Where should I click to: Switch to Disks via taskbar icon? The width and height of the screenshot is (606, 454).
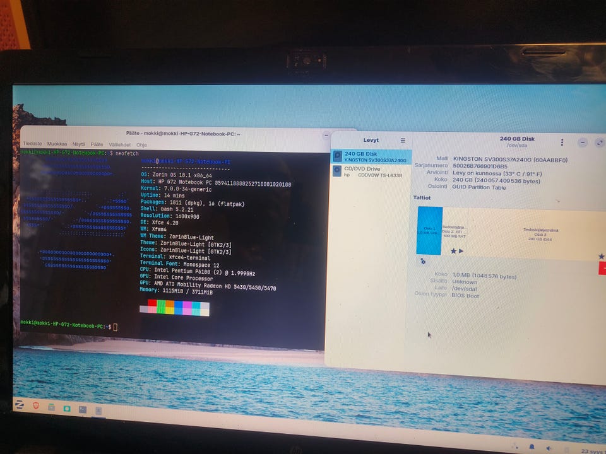[98, 410]
